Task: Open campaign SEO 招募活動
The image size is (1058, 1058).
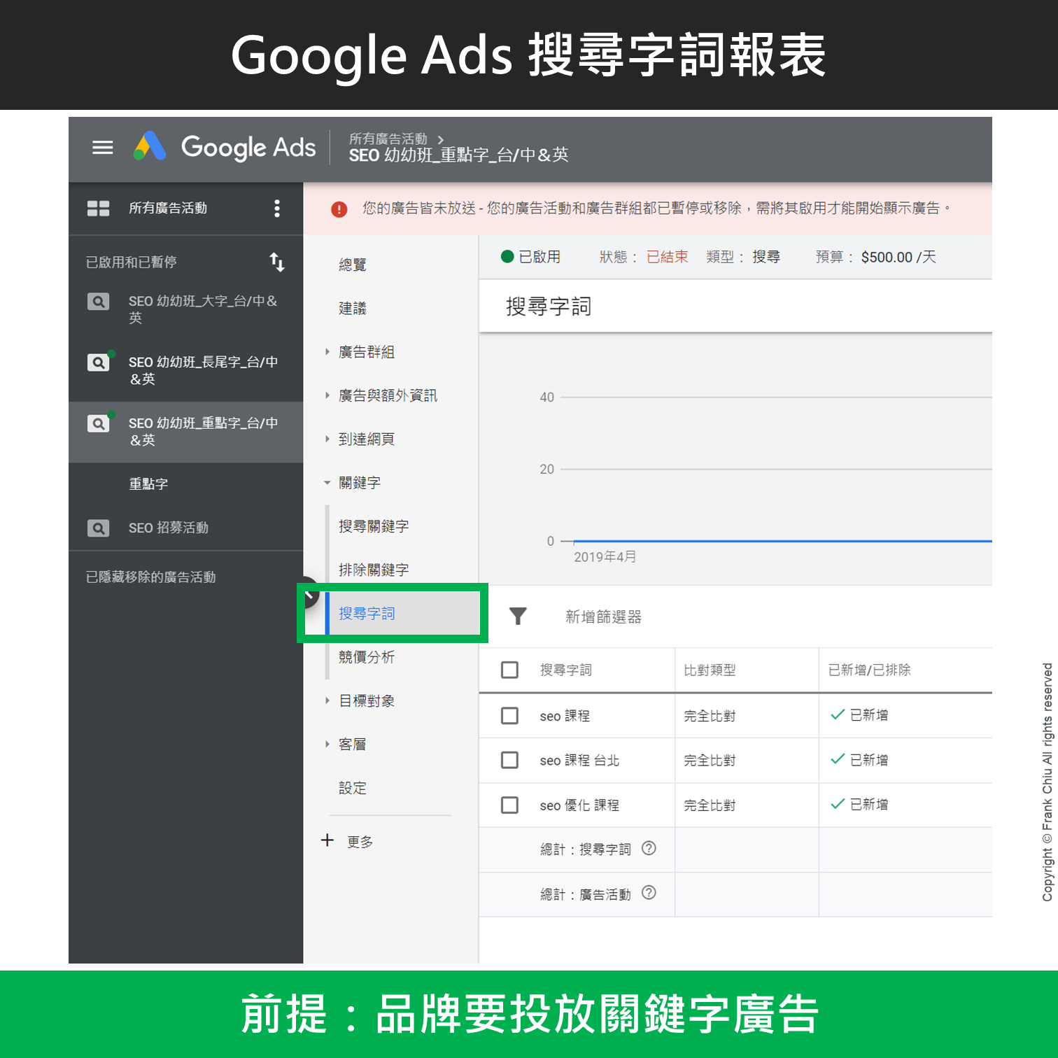Action: 169,528
